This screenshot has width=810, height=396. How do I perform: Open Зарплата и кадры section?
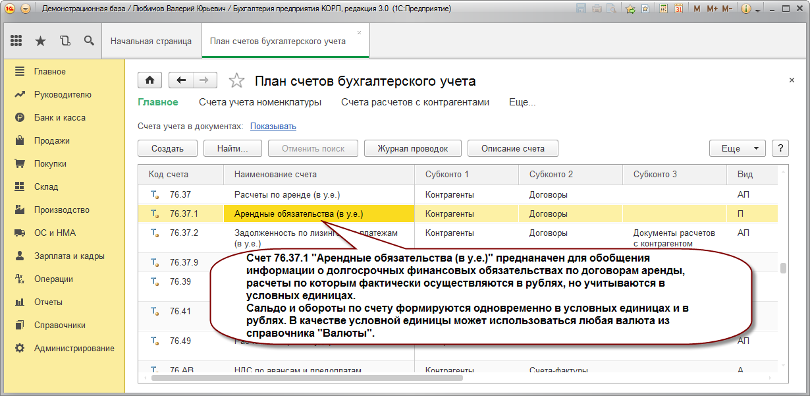click(x=63, y=256)
